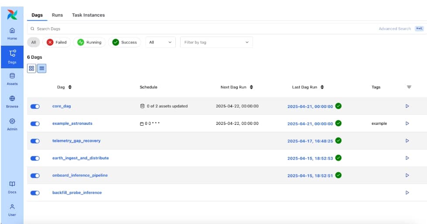This screenshot has height=224, width=427.
Task: Open last run 2025-04-15, 18:52:53
Action: [310, 158]
